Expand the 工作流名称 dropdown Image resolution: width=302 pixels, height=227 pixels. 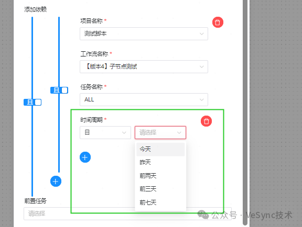[144, 67]
